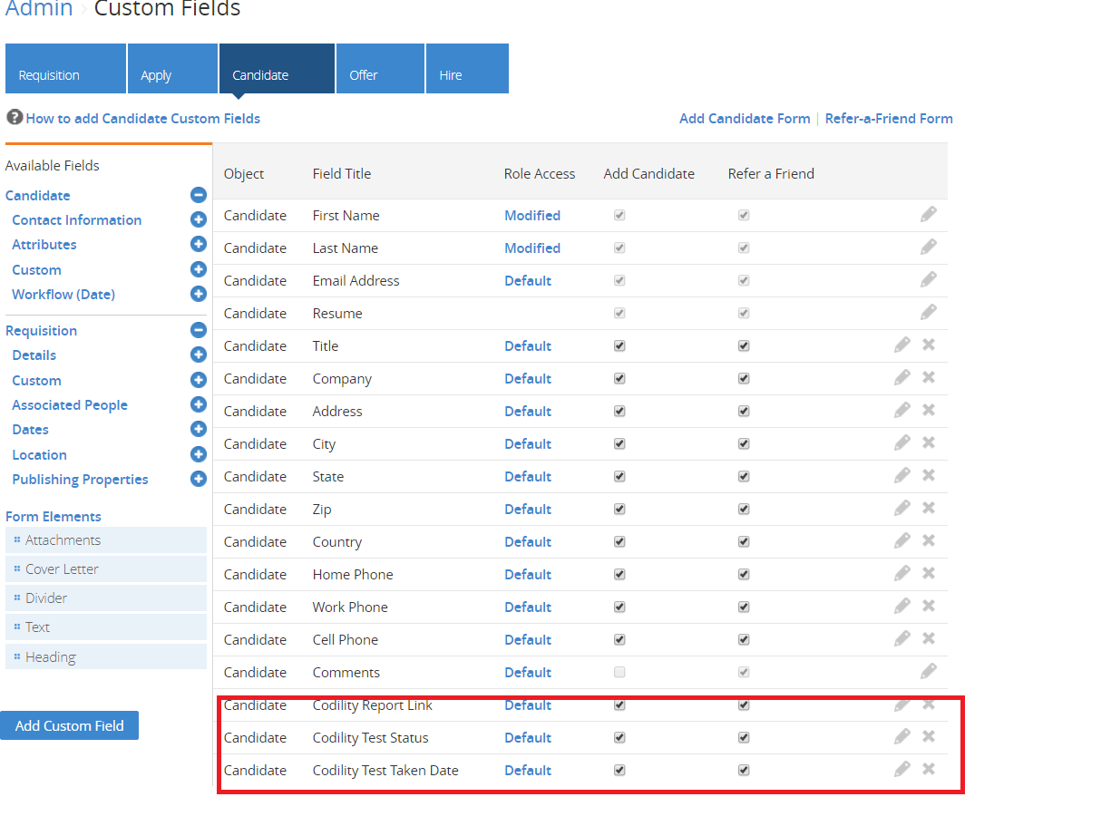Delete the City field with X icon

[929, 442]
